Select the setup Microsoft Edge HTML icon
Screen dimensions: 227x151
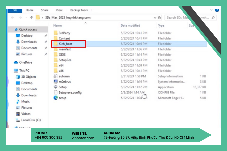pyautogui.click(x=55, y=98)
